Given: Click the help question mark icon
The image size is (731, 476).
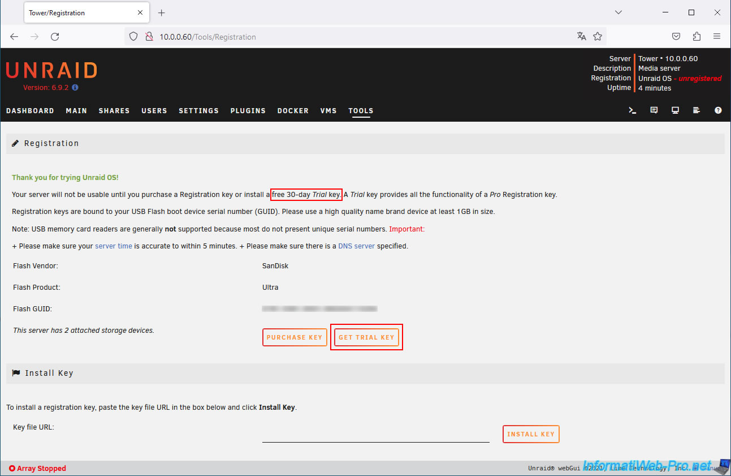Looking at the screenshot, I should (718, 110).
